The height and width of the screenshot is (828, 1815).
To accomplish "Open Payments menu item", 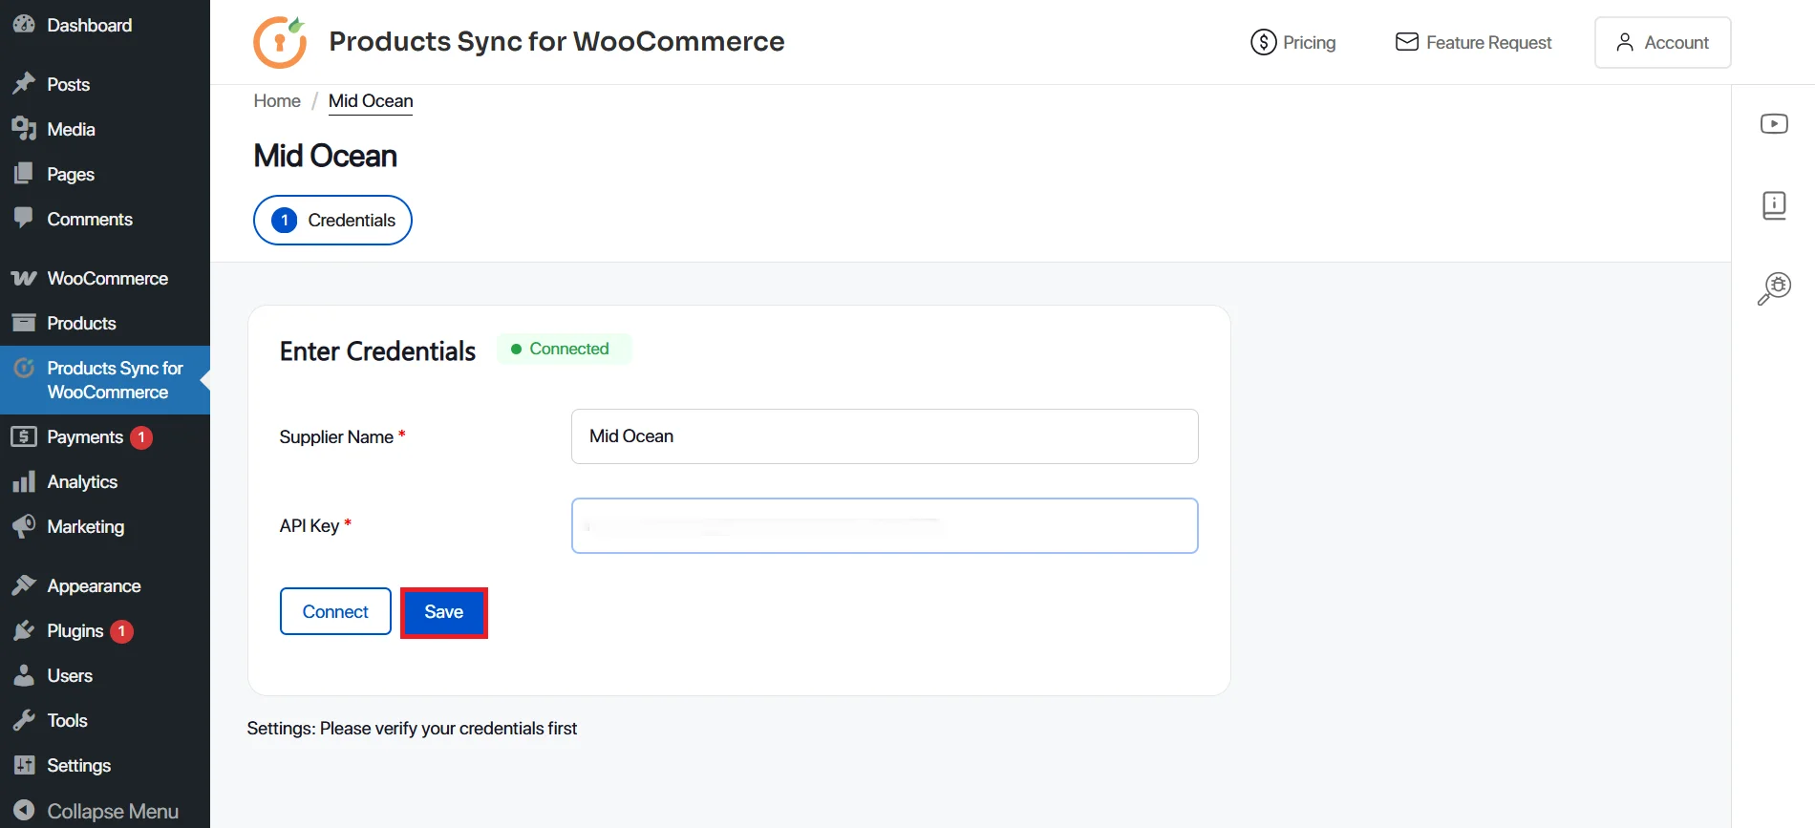I will 105,436.
